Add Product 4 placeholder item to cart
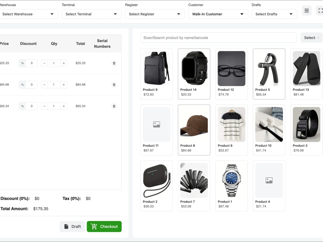The height and width of the screenshot is (242, 323). 269,186
